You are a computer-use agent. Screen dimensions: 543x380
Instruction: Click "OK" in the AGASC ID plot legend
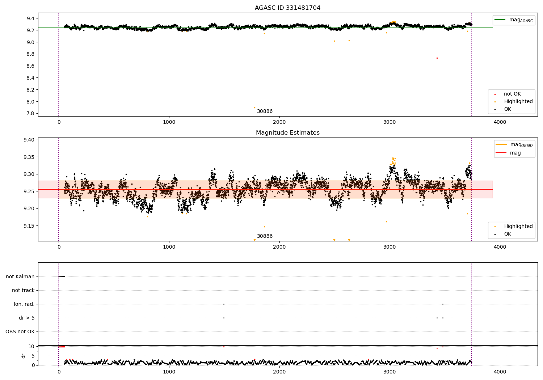[x=508, y=109]
